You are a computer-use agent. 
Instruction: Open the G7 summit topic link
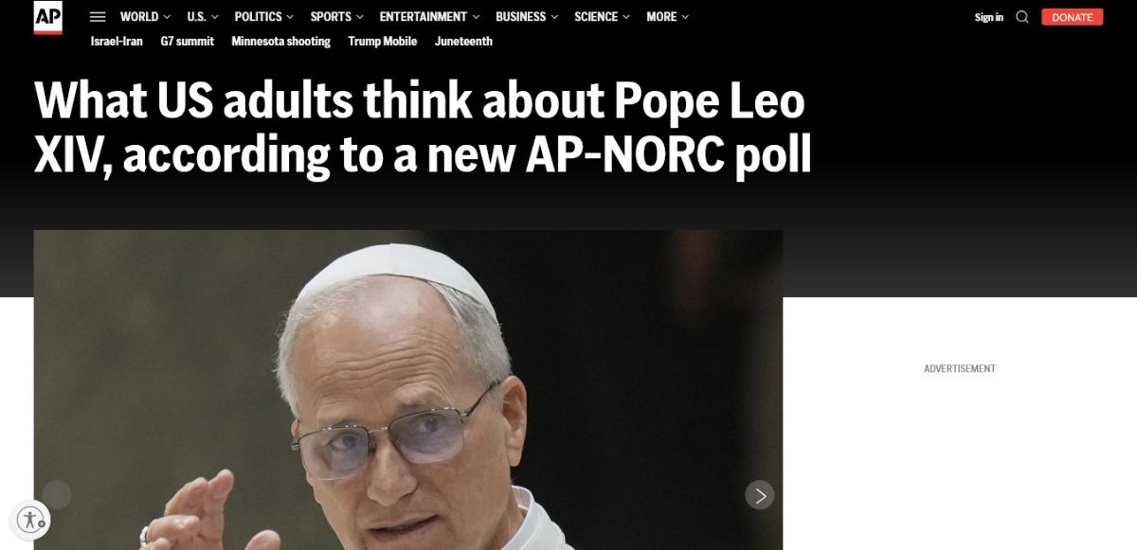click(x=188, y=42)
